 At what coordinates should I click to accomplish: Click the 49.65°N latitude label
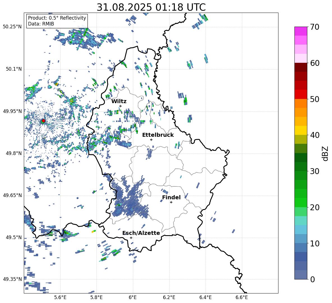coord(12,195)
